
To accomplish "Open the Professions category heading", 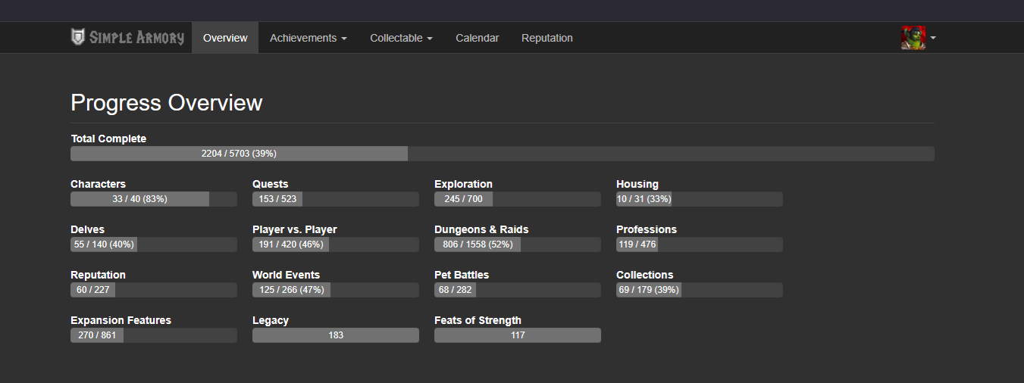I will click(x=647, y=229).
